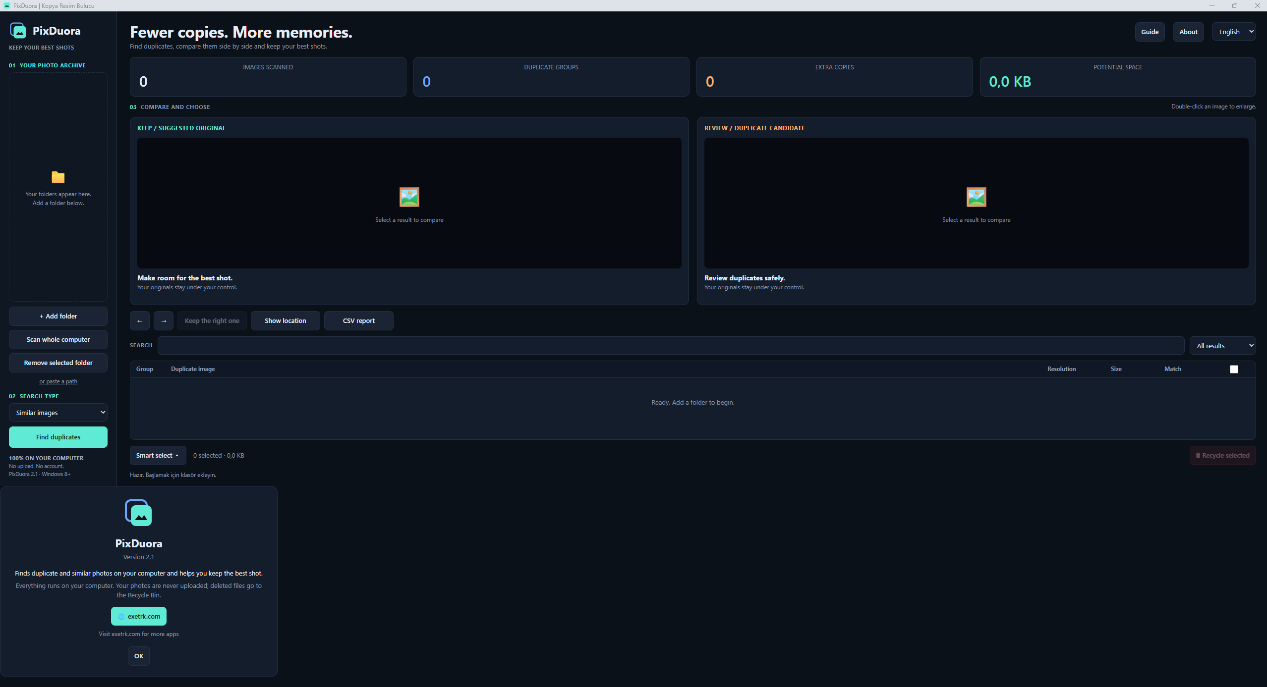Sort by the Match column header

[x=1173, y=369]
